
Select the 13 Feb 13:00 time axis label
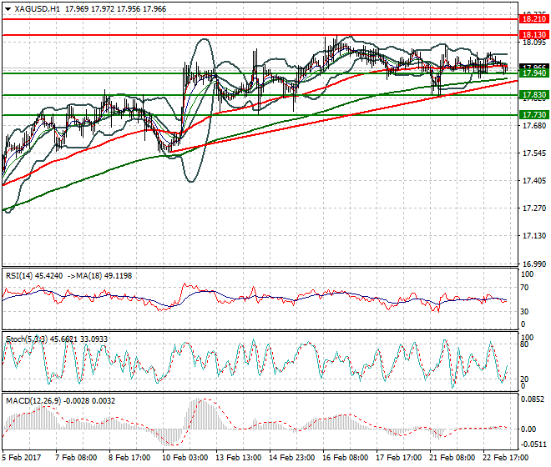pos(238,458)
